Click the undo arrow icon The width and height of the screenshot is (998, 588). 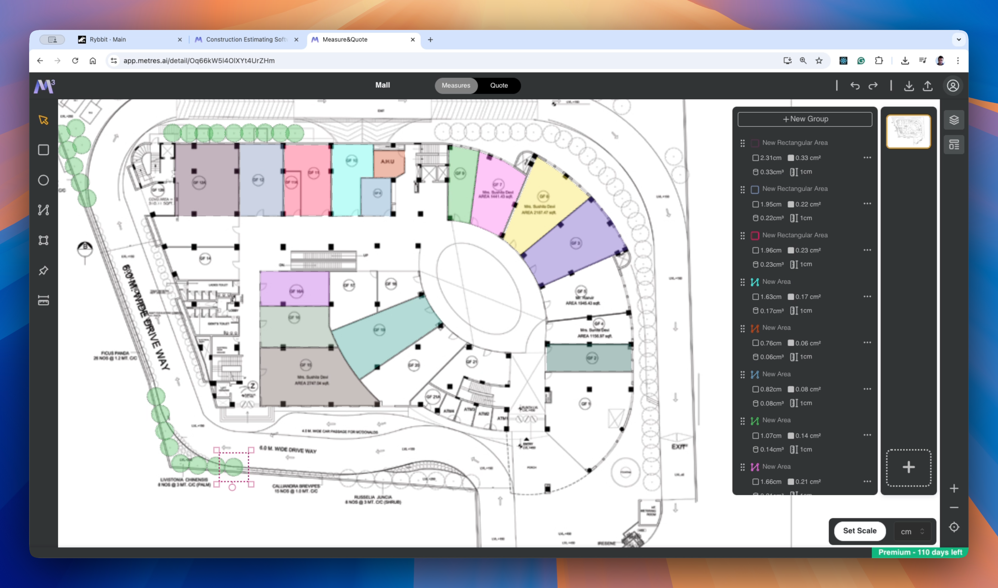click(855, 85)
